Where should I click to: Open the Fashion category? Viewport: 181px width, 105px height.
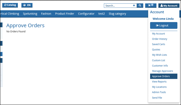click(46, 14)
